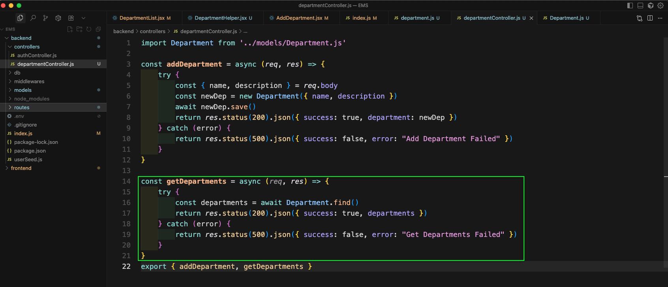This screenshot has height=287, width=668.
Task: Open authController.js from the file tree
Action: 37,56
